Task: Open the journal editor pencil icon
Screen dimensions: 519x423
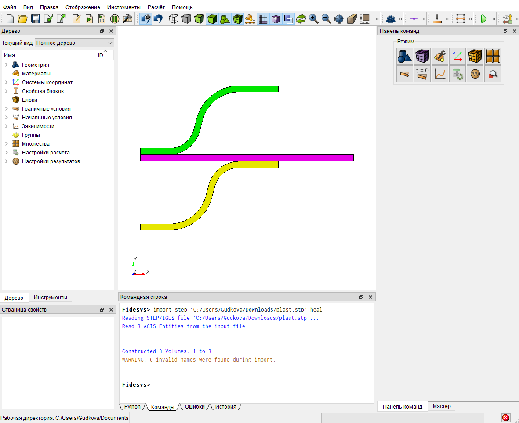Action: (x=76, y=19)
